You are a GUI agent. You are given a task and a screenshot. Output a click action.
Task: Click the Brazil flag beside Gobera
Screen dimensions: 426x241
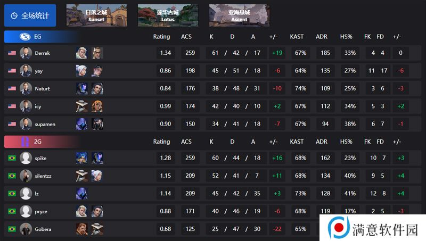[12, 229]
